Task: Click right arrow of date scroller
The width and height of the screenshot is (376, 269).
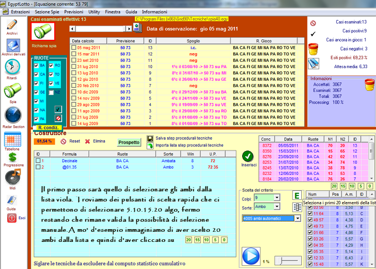Action: click(x=129, y=29)
